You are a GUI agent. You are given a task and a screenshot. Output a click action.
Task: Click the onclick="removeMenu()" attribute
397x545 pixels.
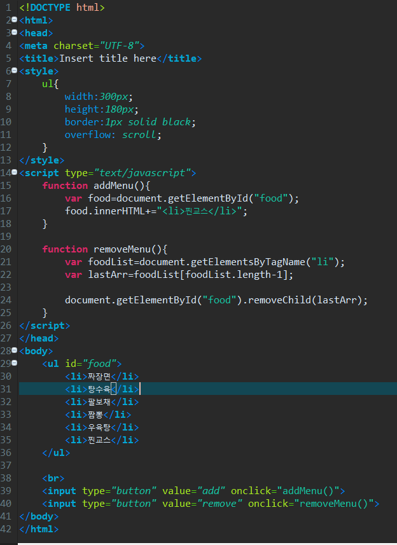pyautogui.click(x=310, y=503)
